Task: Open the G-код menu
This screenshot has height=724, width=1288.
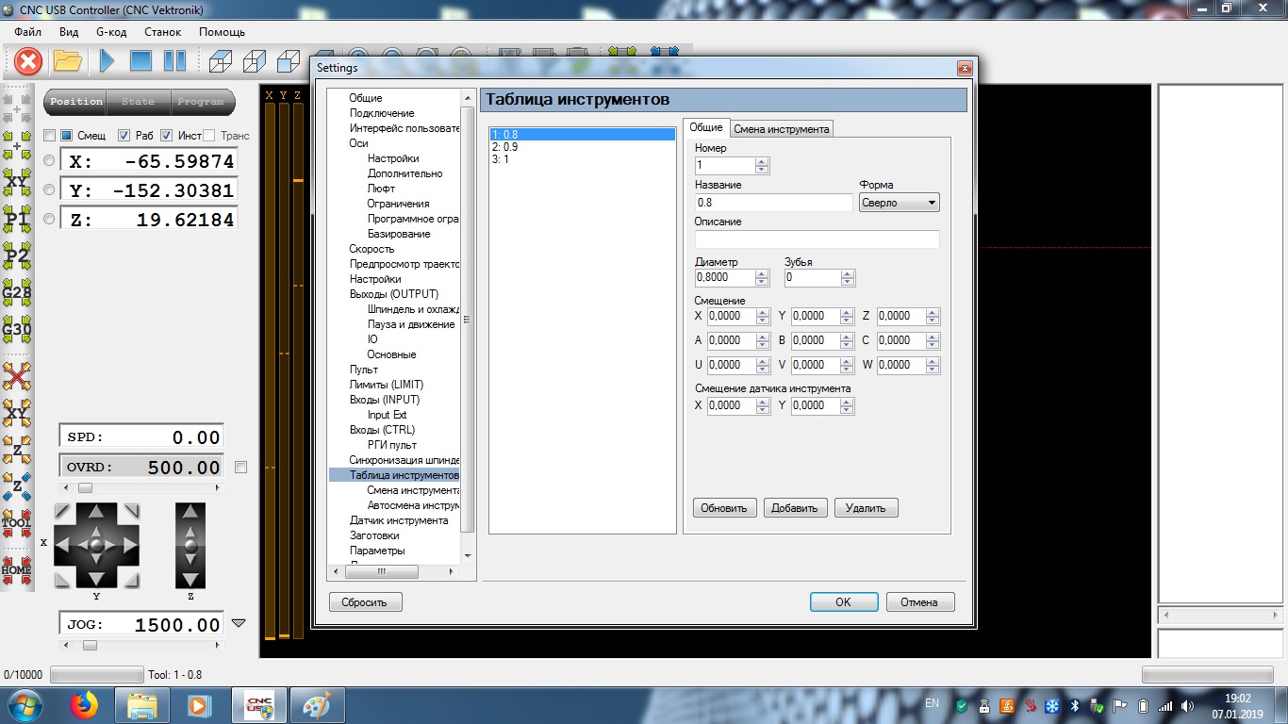Action: tap(111, 32)
